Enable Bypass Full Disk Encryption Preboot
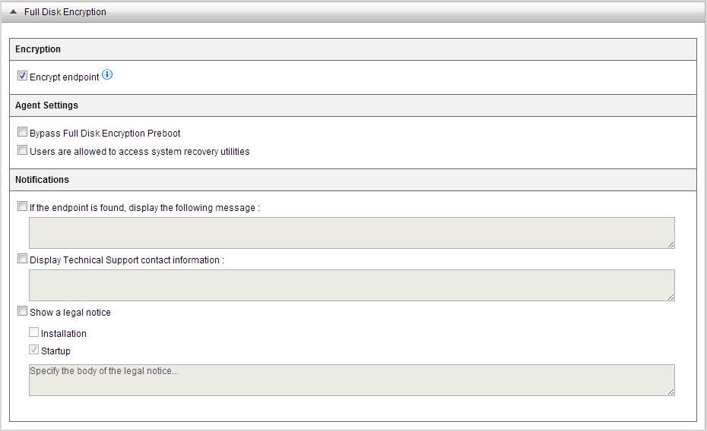Viewport: 707px width, 431px height. 23,132
